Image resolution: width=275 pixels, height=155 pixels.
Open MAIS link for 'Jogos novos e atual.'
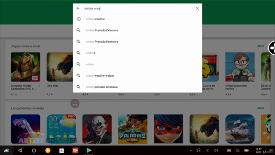click(x=261, y=46)
